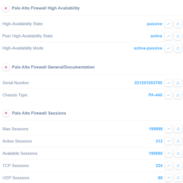Click alert bell for Chassis Type
This screenshot has height=183, width=183.
click(178, 95)
